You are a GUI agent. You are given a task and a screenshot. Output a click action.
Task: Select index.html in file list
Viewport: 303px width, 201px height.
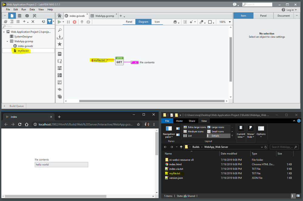(x=176, y=164)
